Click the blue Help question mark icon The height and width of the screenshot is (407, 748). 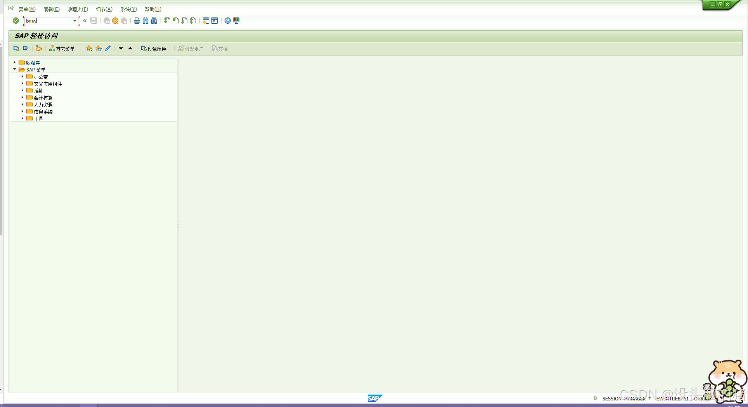(228, 21)
